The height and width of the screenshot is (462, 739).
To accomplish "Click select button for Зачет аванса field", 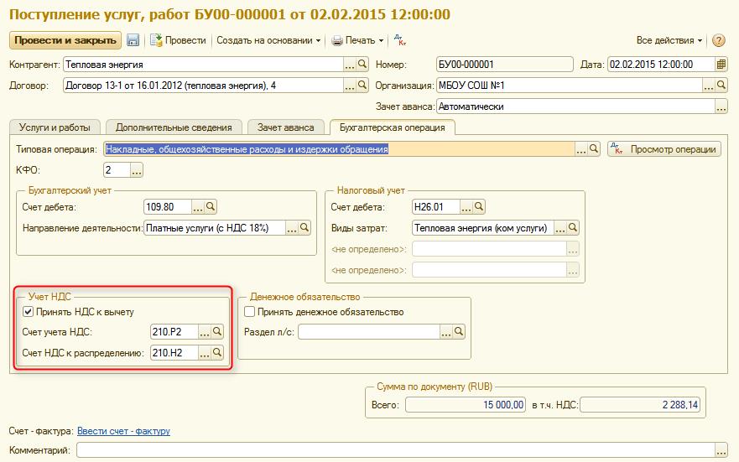I will 721,106.
